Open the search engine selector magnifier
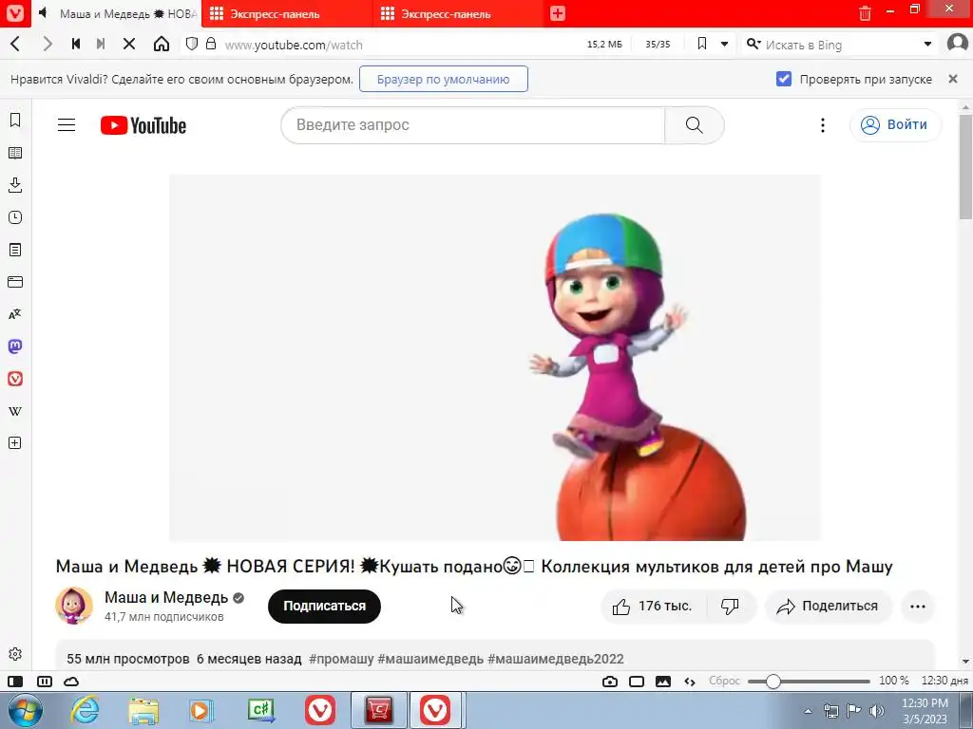973x729 pixels. [x=754, y=44]
